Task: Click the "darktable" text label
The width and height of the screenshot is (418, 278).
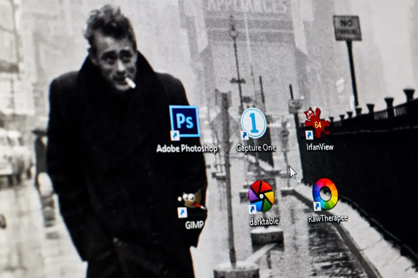Action: (x=264, y=222)
